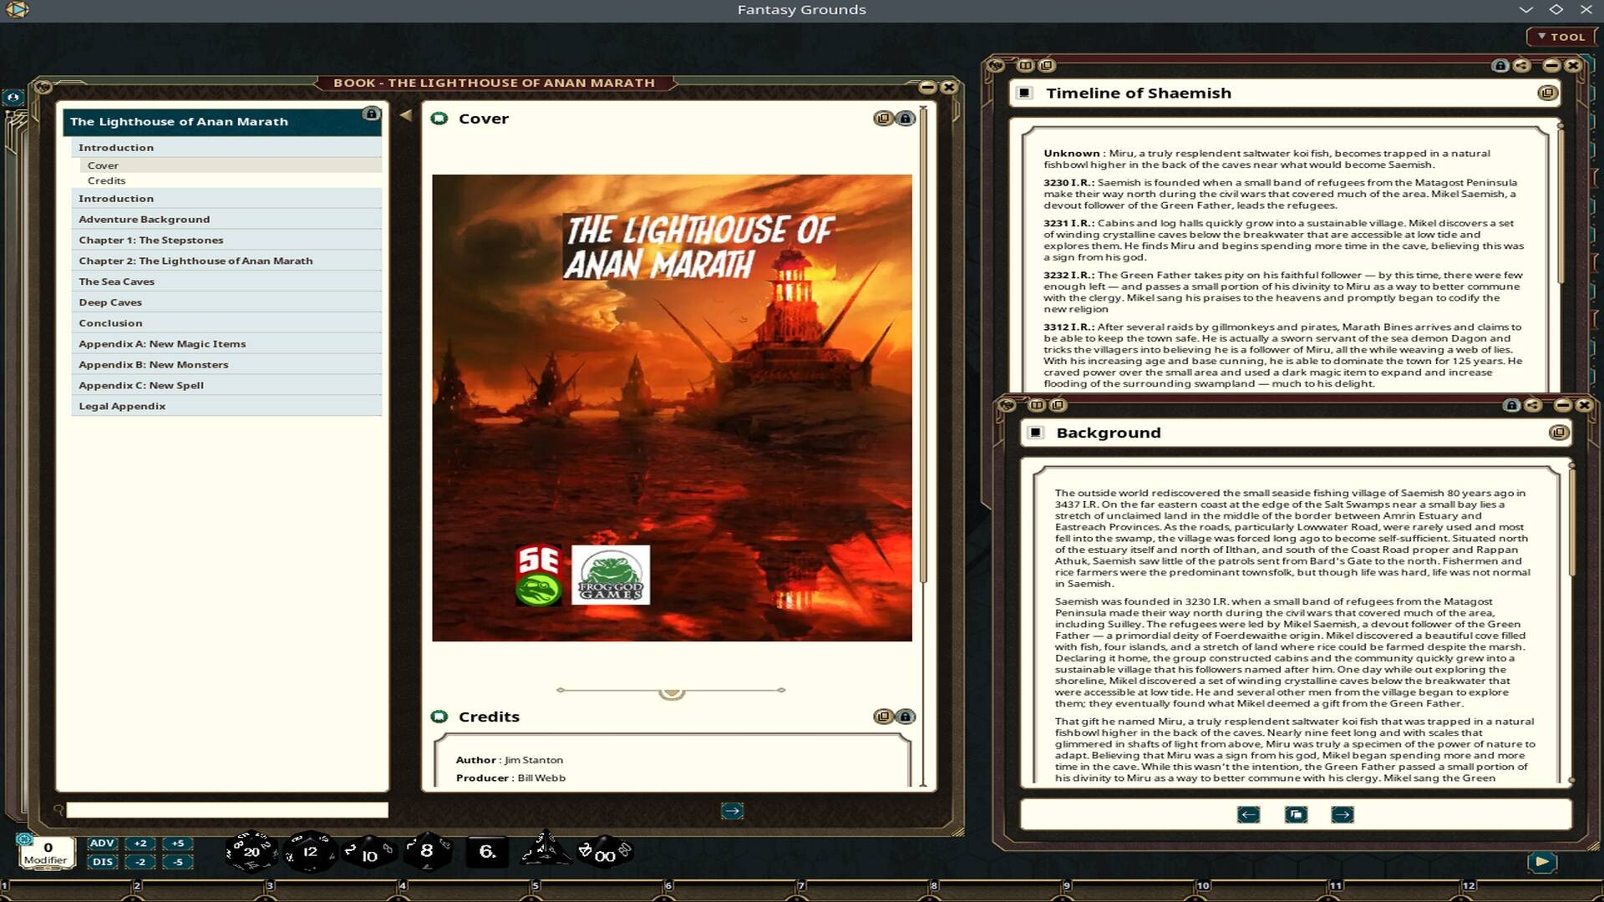Apply the +5 modifier button
This screenshot has width=1604, height=902.
[x=176, y=844]
